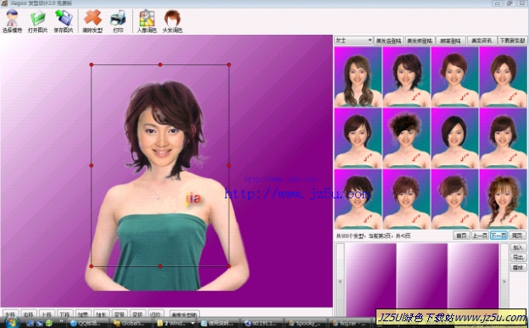Click the 打印 printer icon
The width and height of the screenshot is (529, 328).
(118, 21)
